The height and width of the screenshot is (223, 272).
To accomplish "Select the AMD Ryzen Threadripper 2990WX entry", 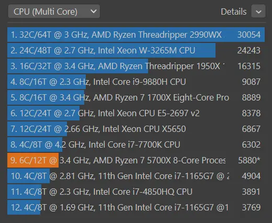I will (136, 35).
